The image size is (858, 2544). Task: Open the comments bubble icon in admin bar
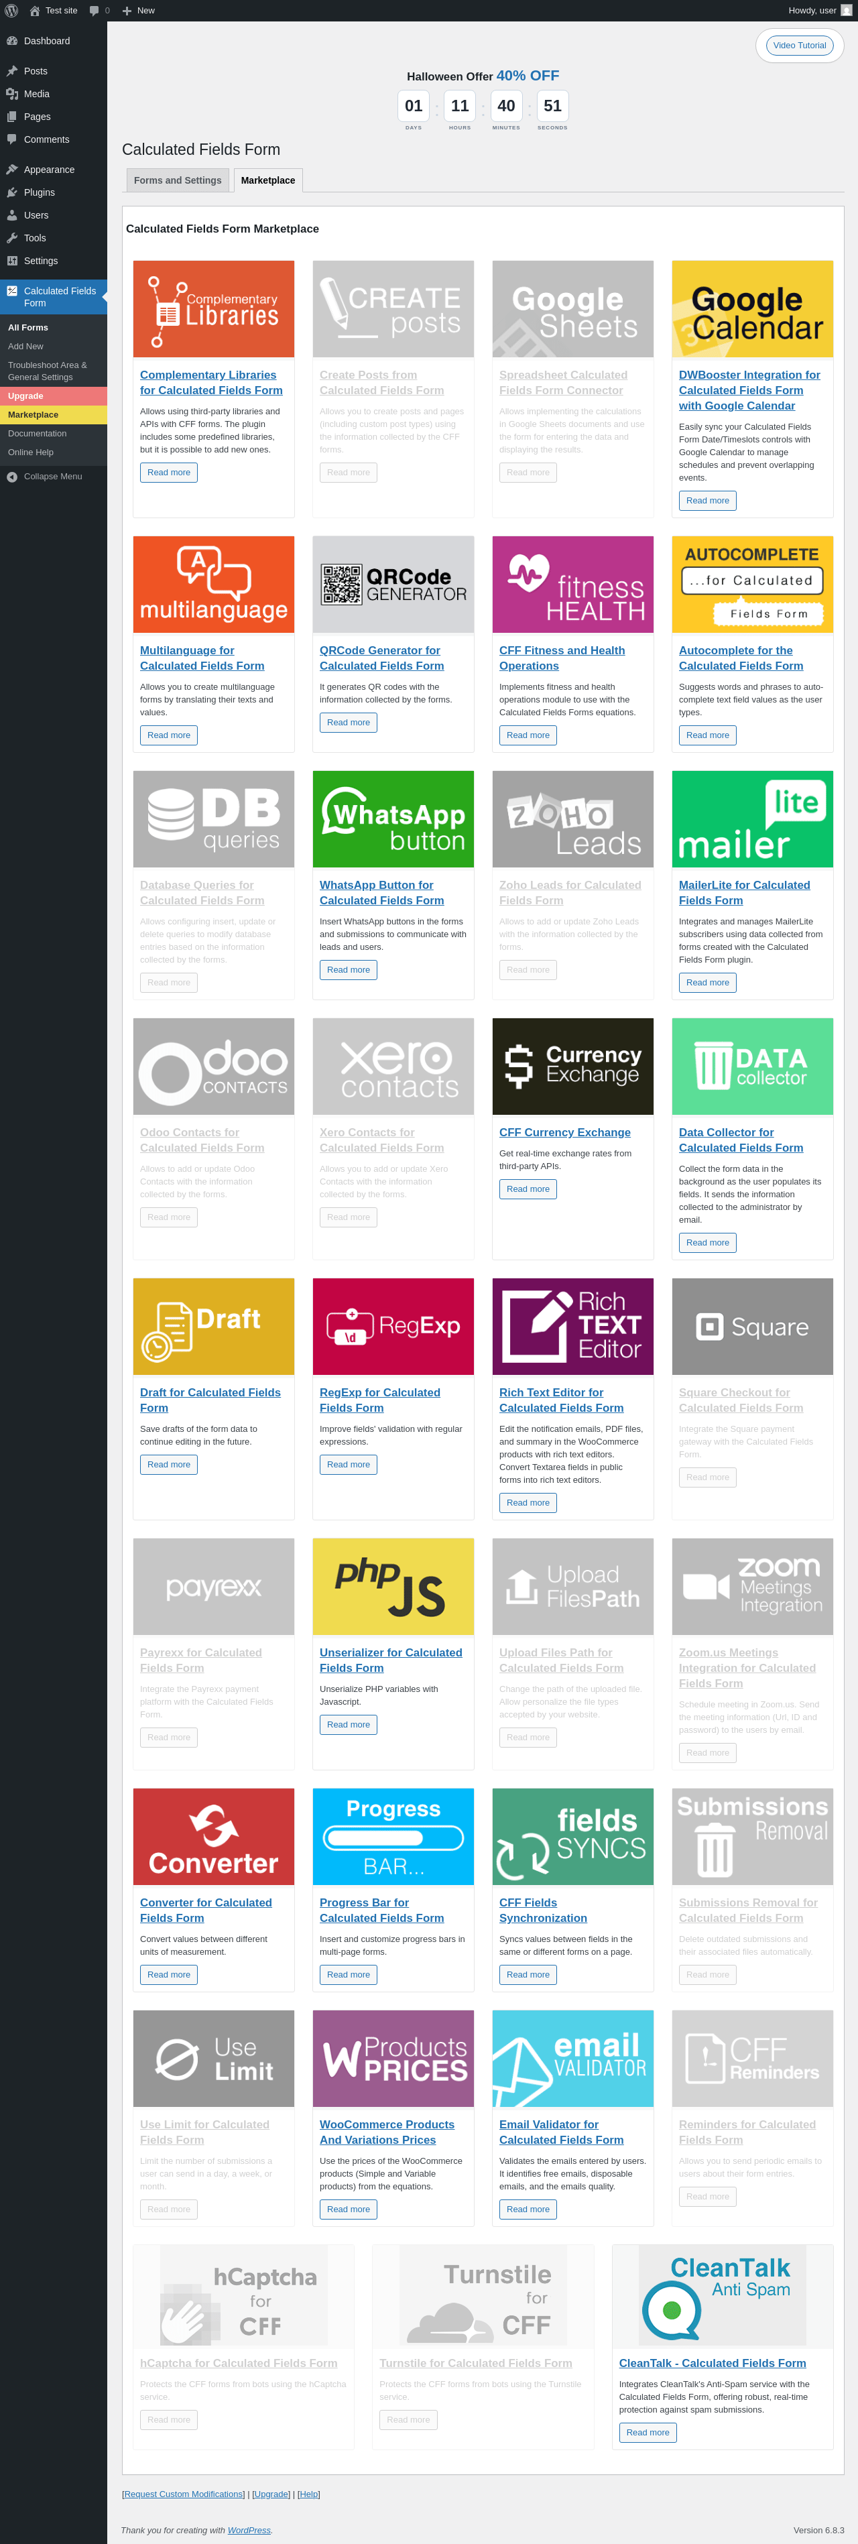point(95,10)
